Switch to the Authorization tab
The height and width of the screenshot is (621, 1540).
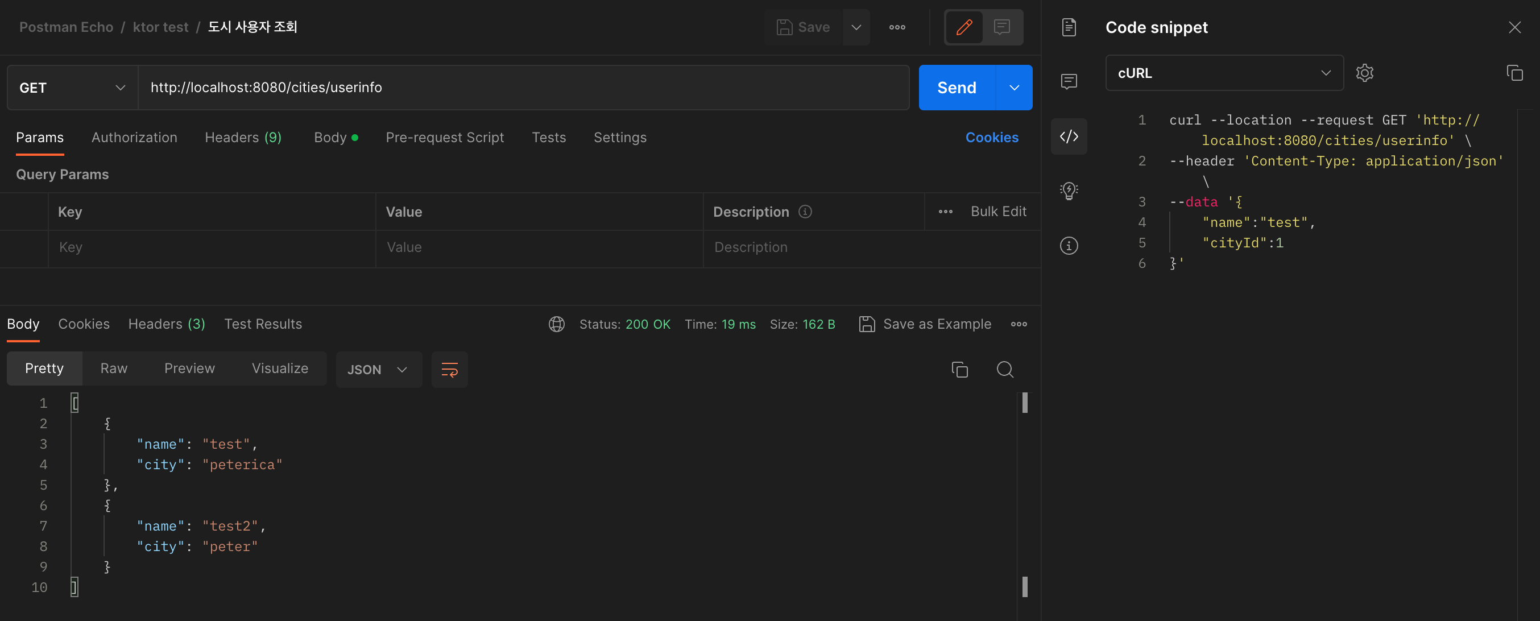(x=134, y=138)
